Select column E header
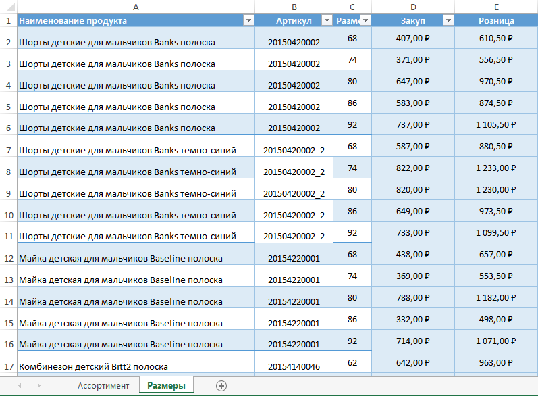The width and height of the screenshot is (538, 396). coord(496,7)
